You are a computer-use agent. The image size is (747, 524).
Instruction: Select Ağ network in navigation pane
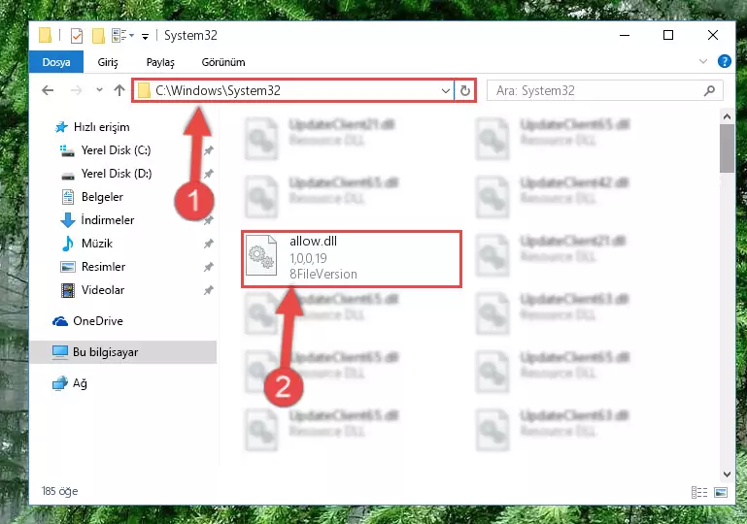tap(70, 383)
